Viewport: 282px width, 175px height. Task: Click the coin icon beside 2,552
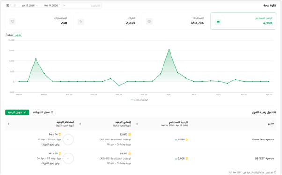(x=187, y=139)
